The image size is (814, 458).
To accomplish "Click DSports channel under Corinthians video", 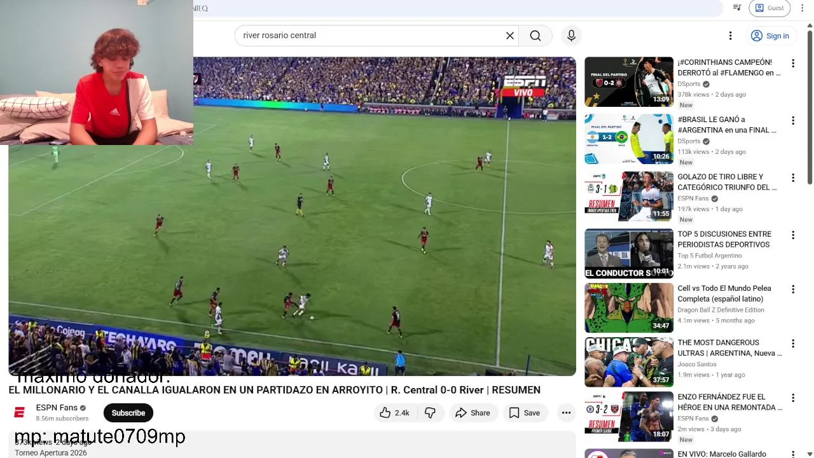I will (x=689, y=84).
